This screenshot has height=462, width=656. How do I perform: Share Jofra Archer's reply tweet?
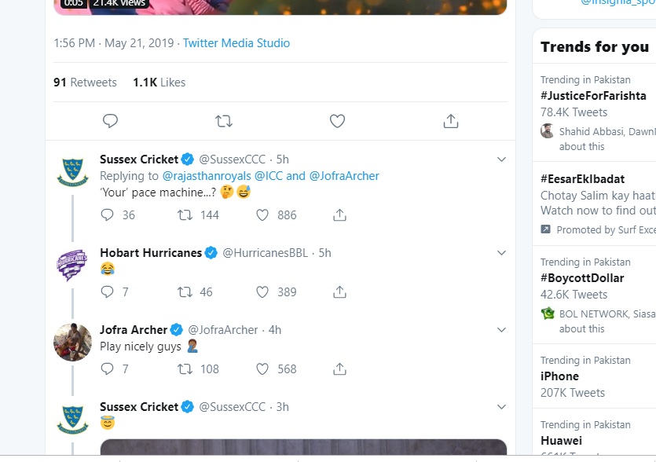click(x=339, y=368)
